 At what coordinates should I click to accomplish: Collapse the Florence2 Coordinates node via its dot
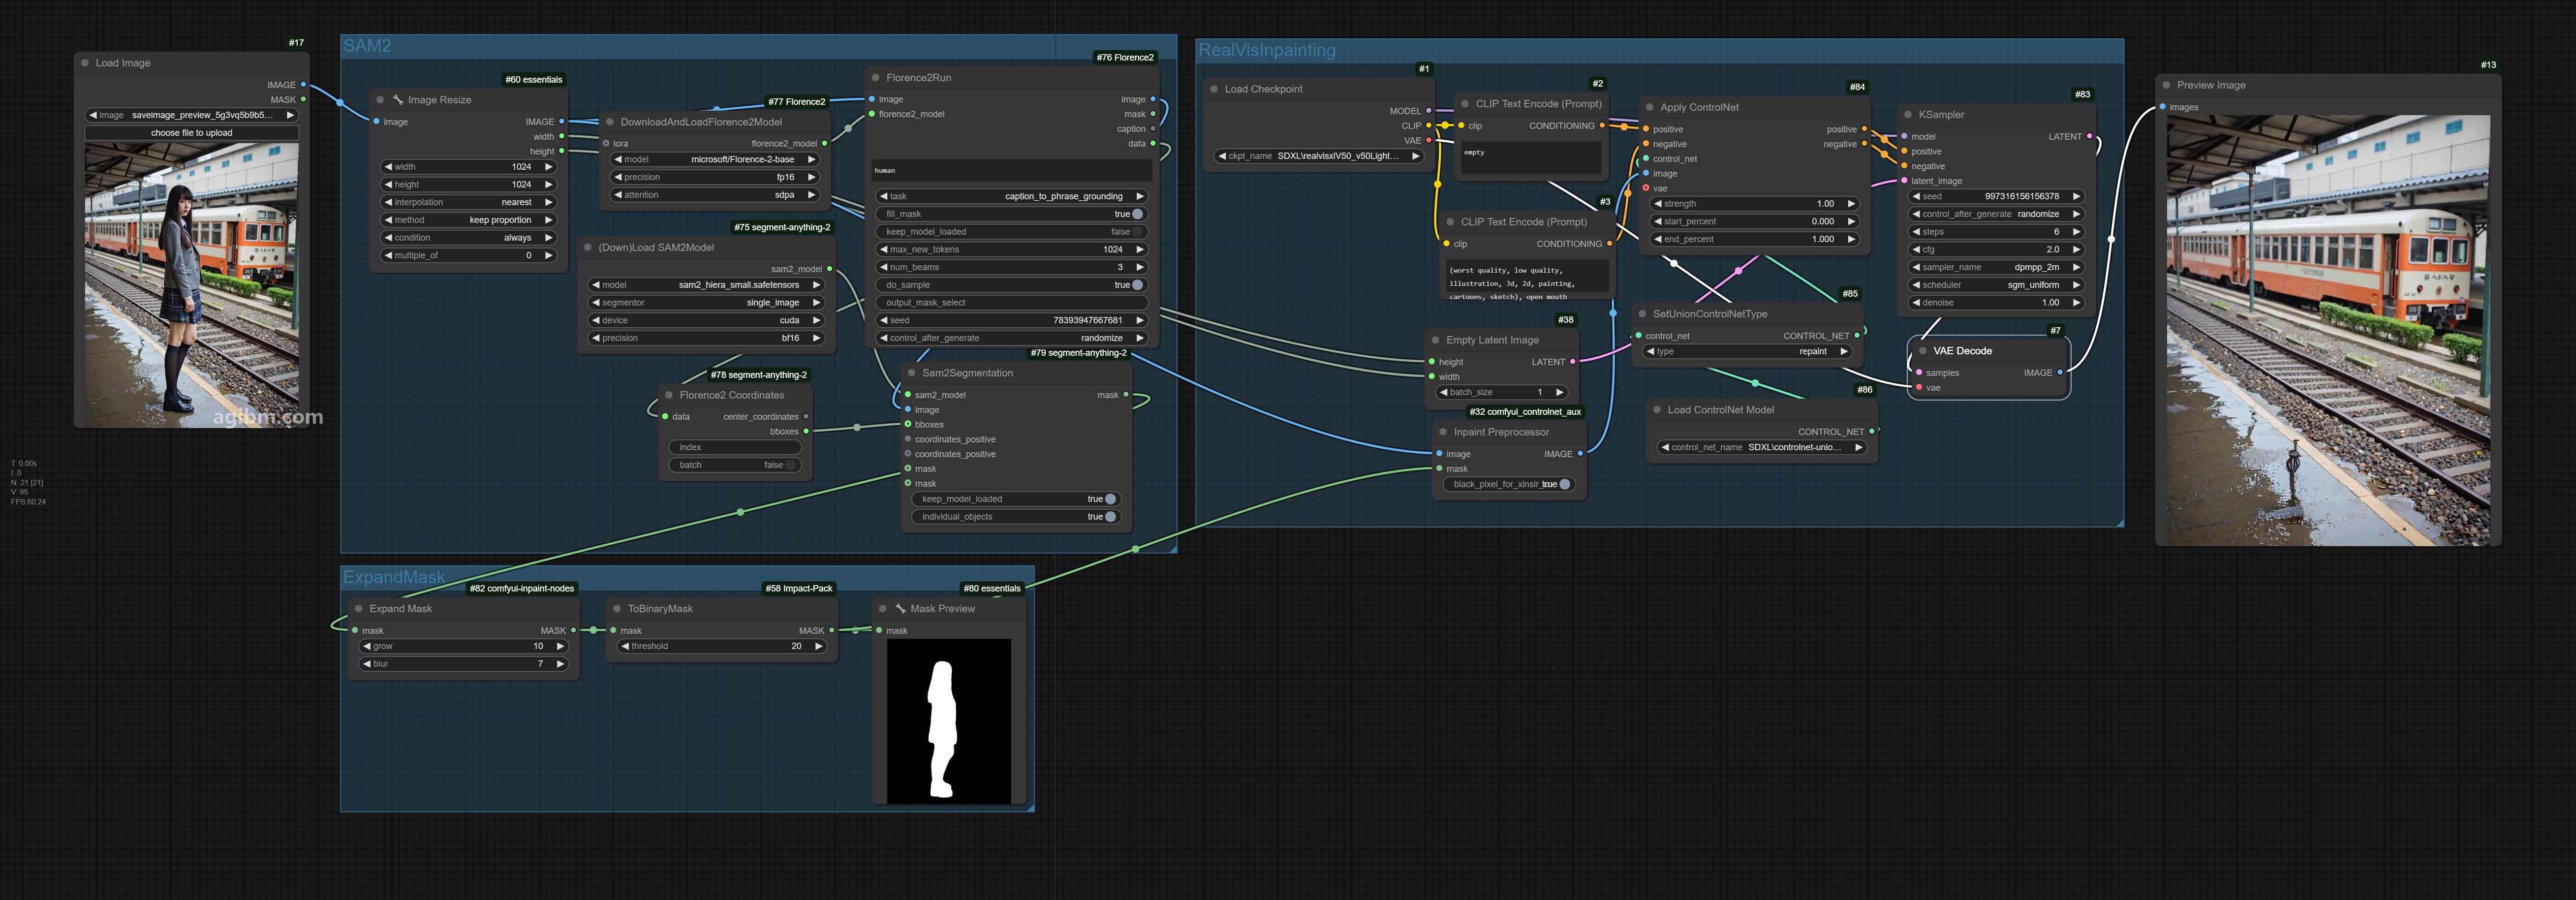click(x=669, y=395)
